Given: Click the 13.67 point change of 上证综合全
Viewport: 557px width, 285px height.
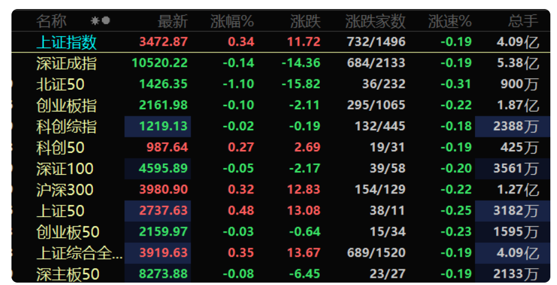Looking at the screenshot, I should (x=304, y=252).
